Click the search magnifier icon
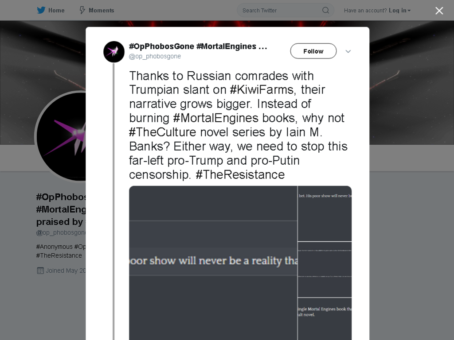Image resolution: width=454 pixels, height=340 pixels. pyautogui.click(x=326, y=11)
